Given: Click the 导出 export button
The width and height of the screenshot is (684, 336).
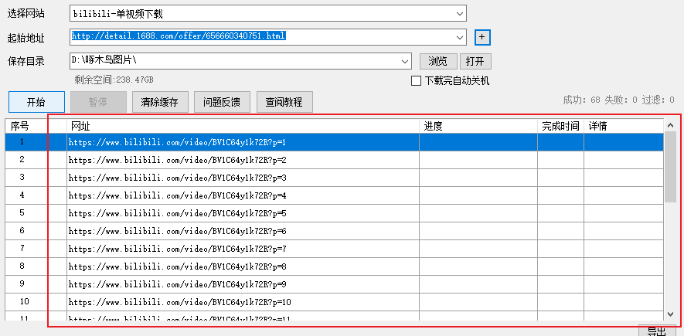Looking at the screenshot, I should (656, 331).
